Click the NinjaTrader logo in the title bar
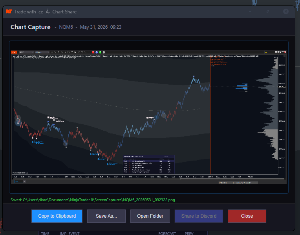 [9, 12]
